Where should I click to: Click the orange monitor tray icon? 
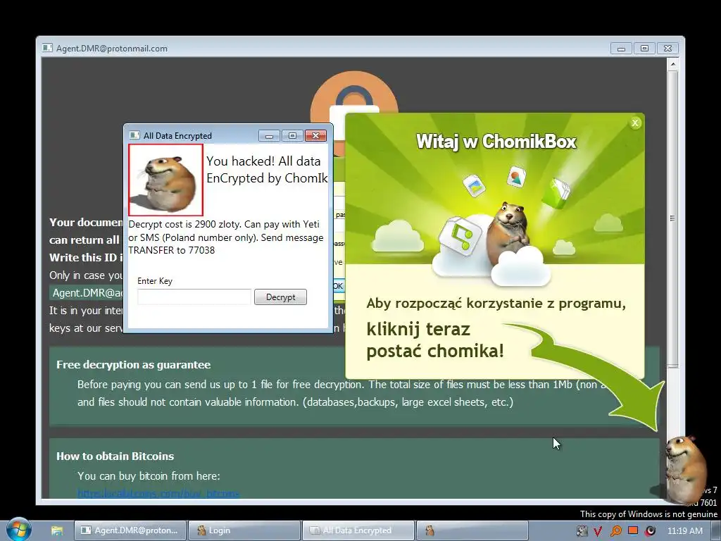633,530
